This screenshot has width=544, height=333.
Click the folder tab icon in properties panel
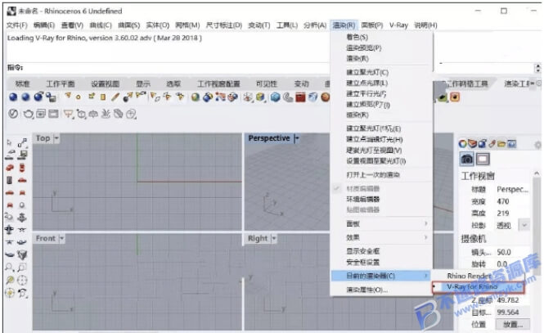pos(501,144)
